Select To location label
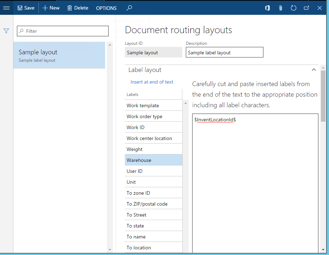 tap(153, 247)
